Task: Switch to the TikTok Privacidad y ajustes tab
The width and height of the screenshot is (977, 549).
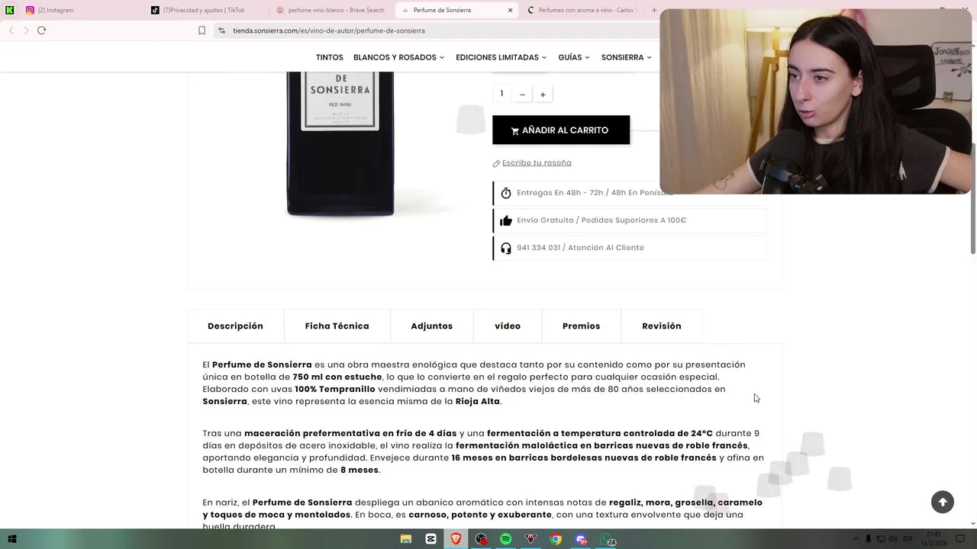Action: [x=206, y=10]
